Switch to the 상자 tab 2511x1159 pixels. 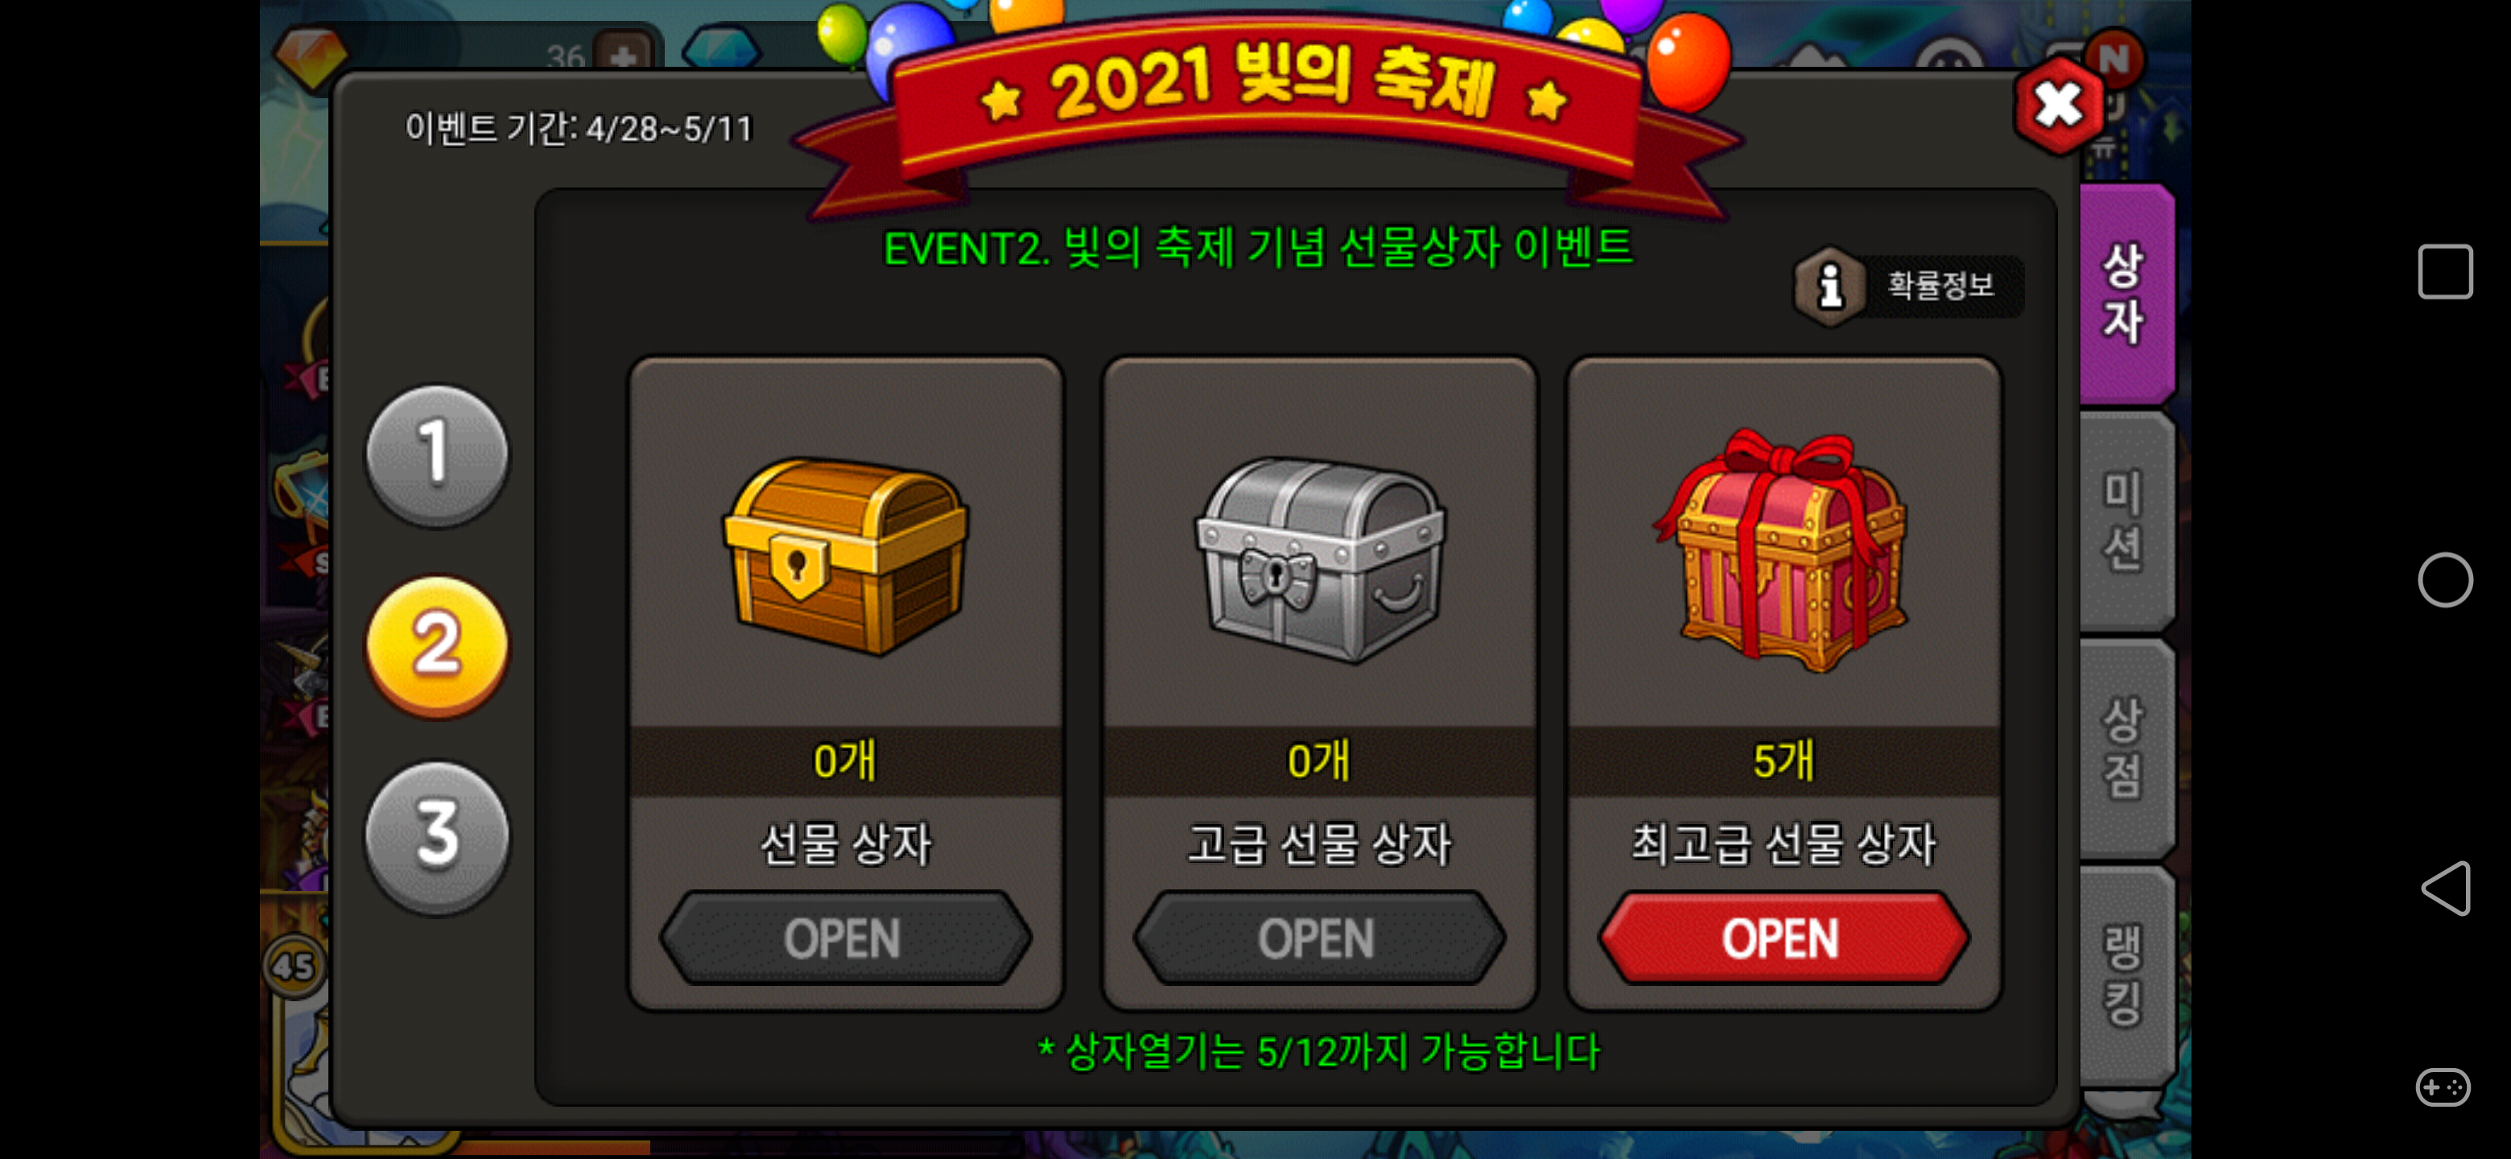coord(2125,294)
